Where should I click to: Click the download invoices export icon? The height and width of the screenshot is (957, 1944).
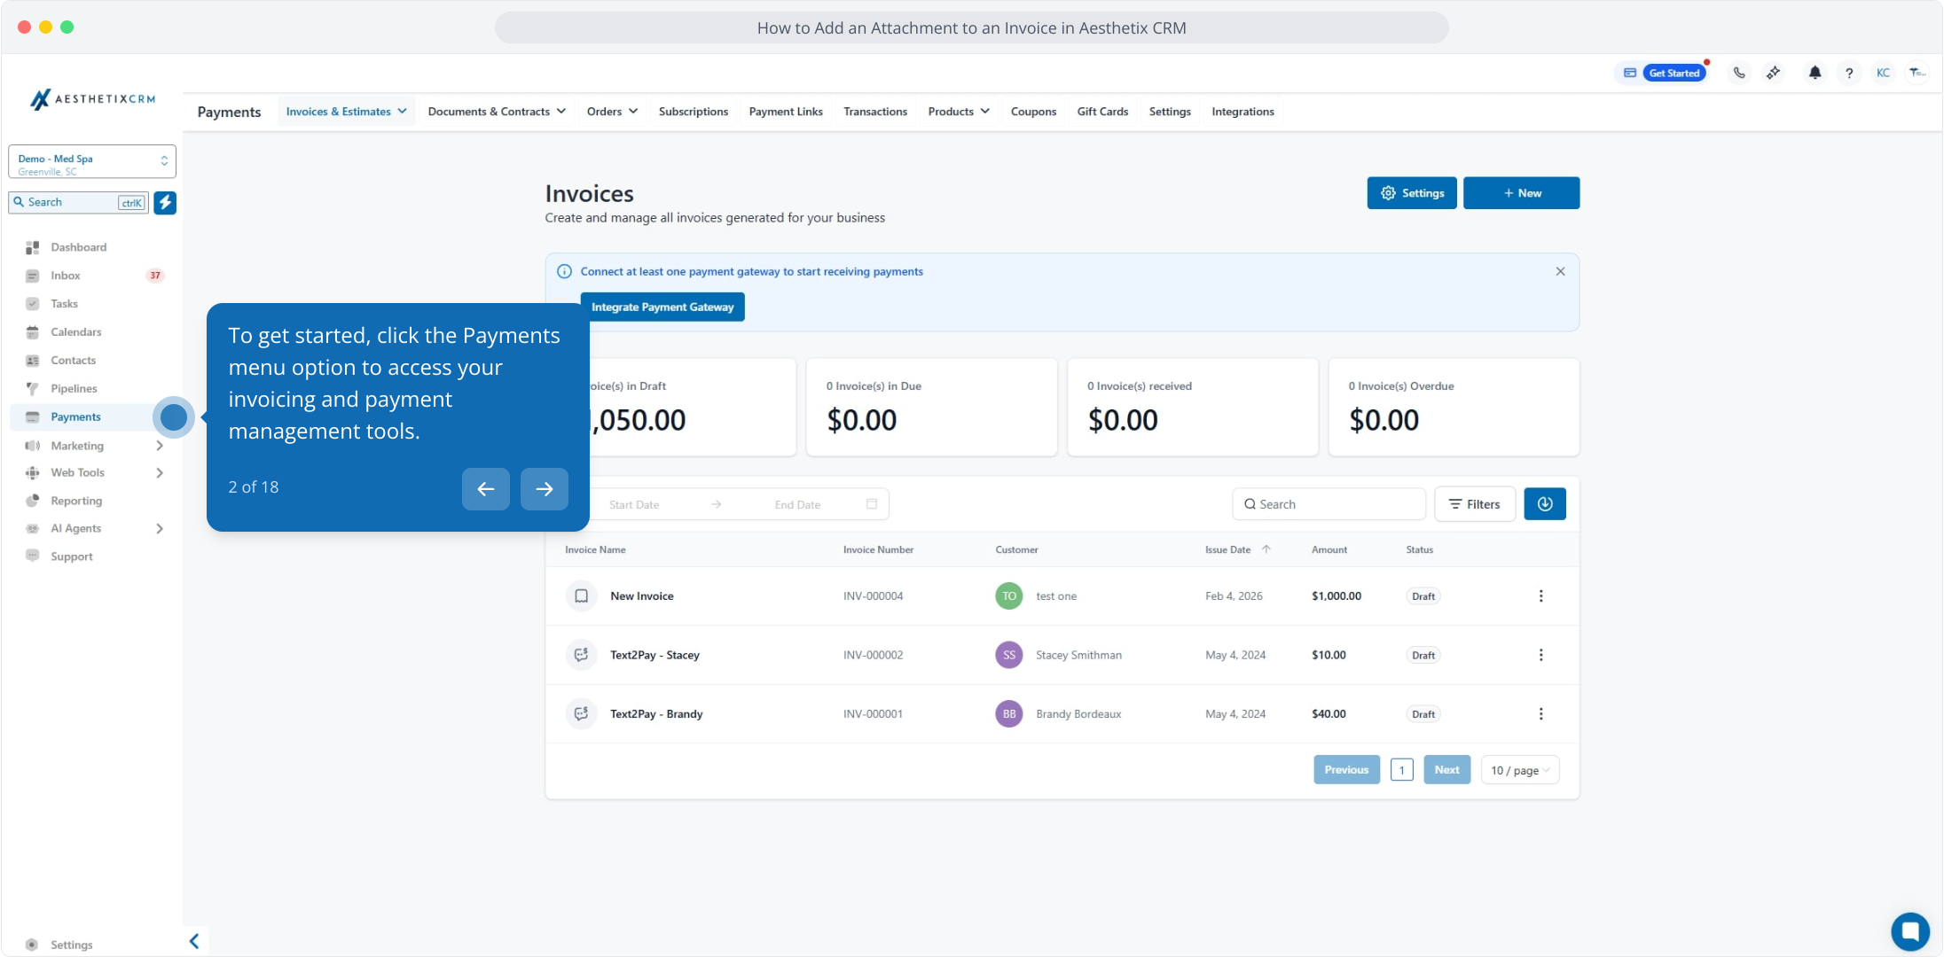coord(1544,504)
